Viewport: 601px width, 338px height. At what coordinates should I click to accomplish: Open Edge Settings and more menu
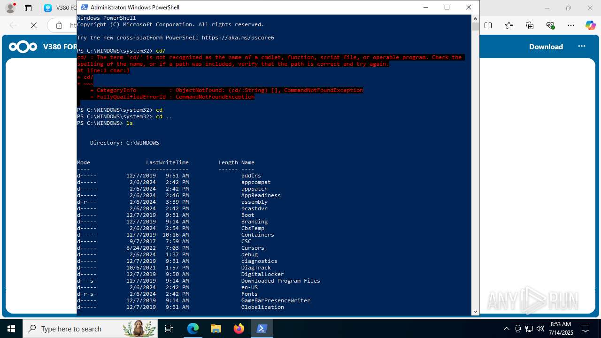coord(571,25)
